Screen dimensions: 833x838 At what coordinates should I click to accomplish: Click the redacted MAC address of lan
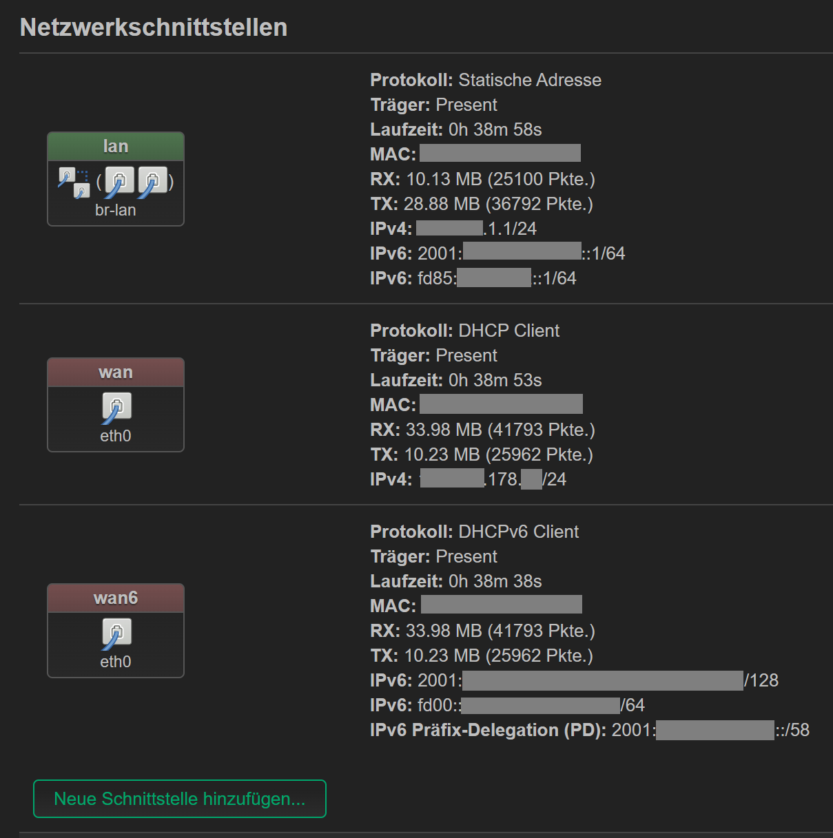coord(500,154)
